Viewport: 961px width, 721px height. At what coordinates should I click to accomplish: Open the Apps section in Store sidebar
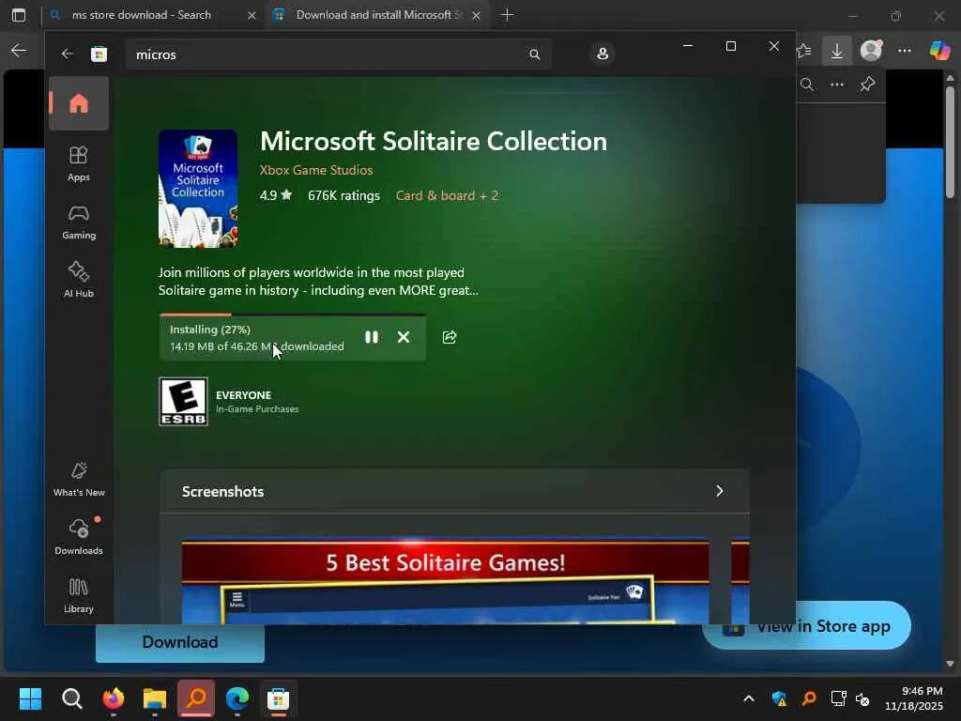coord(79,163)
